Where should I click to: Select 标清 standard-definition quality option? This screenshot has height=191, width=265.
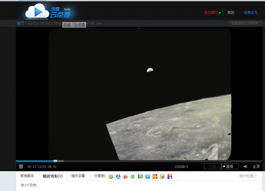(213, 166)
